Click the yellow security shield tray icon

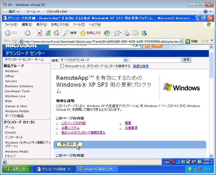coord(190,169)
